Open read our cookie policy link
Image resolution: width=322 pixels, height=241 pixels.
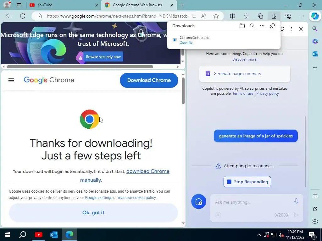[x=137, y=198]
